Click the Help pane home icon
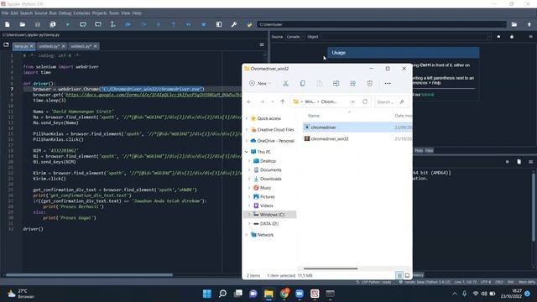537x302 pixels. [498, 37]
